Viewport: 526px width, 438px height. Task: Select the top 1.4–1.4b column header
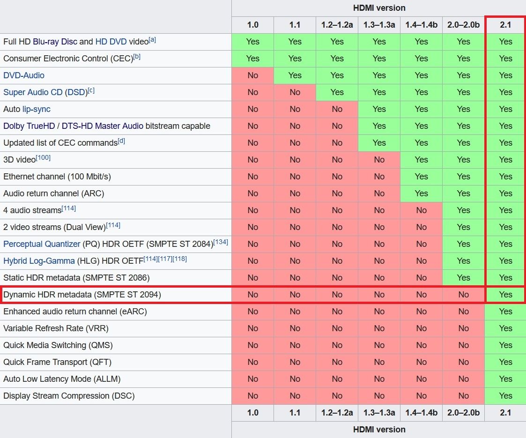point(422,25)
